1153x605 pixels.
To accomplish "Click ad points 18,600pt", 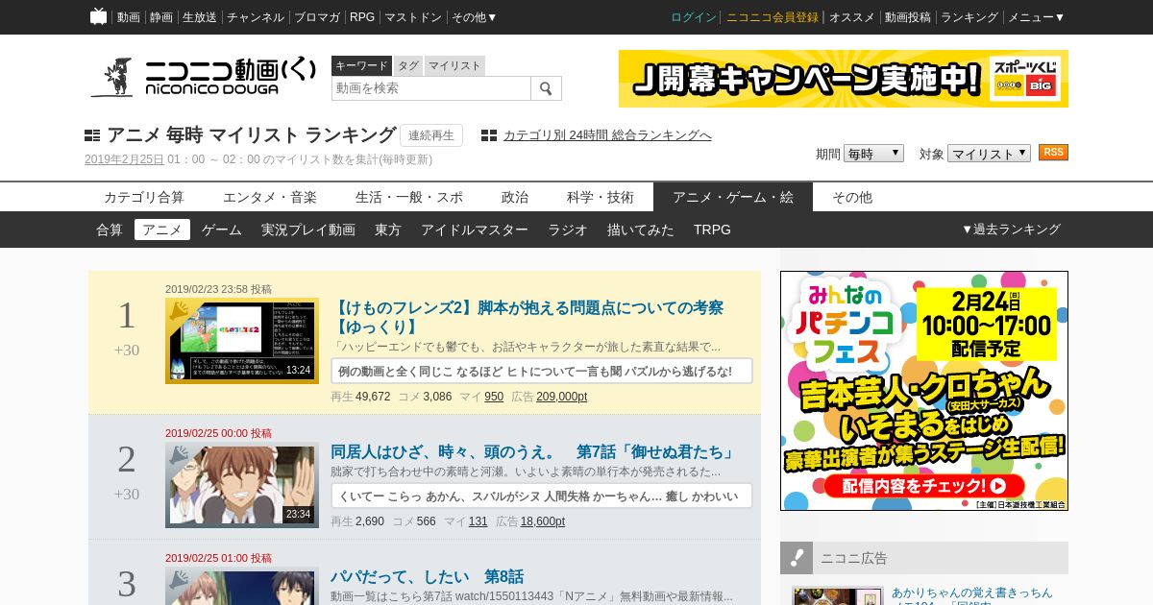I will pyautogui.click(x=543, y=521).
